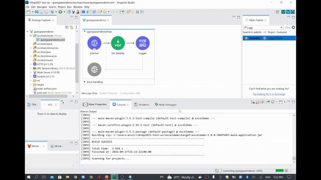The height and width of the screenshot is (180, 321).
Task: Click Link with Editor in Package Explorer
Action: pyautogui.click(x=71, y=27)
